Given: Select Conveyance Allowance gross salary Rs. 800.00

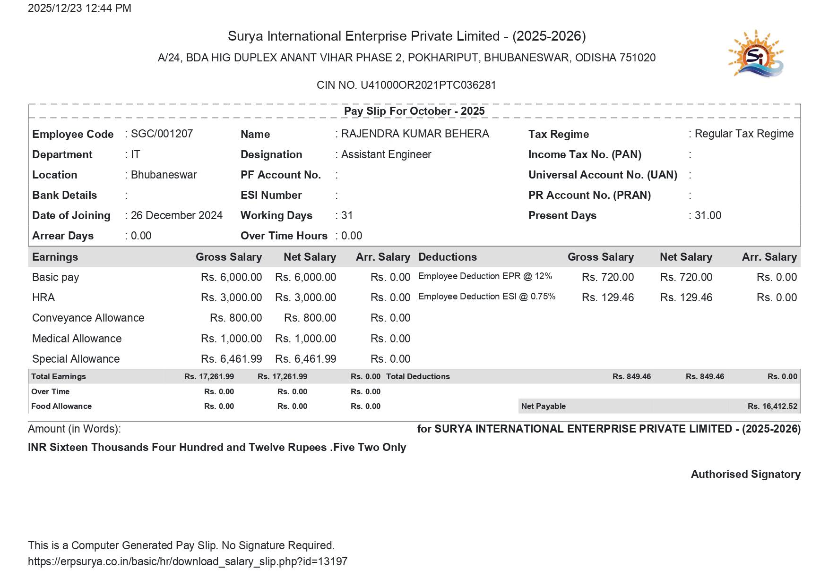Looking at the screenshot, I should coord(236,318).
